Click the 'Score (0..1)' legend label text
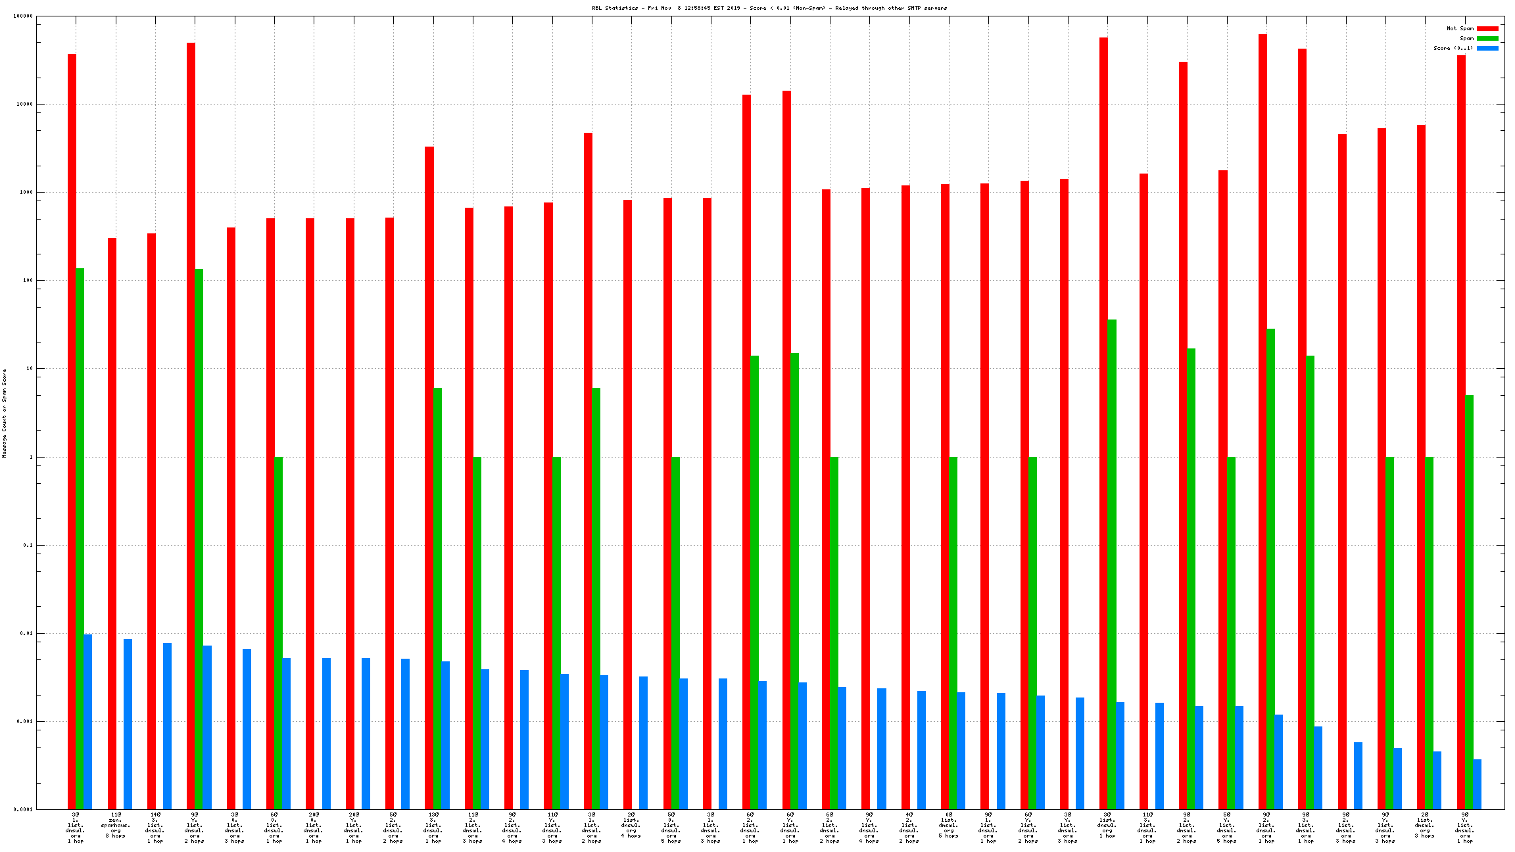The width and height of the screenshot is (1515, 852). pyautogui.click(x=1453, y=49)
